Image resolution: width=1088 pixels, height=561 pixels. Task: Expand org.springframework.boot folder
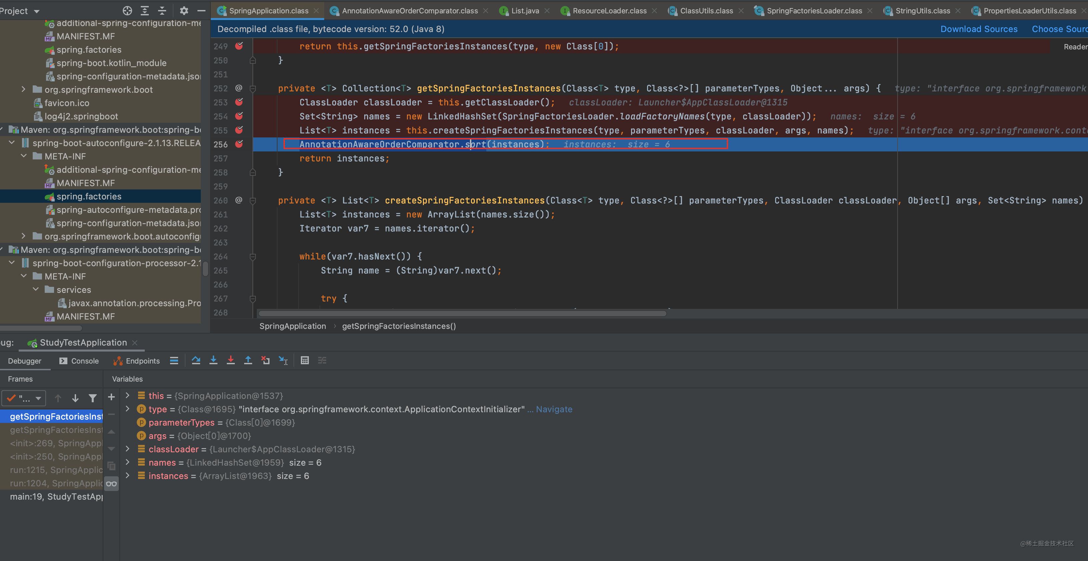pyautogui.click(x=24, y=89)
